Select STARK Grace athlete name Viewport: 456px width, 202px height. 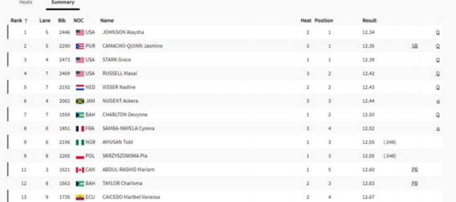117,60
